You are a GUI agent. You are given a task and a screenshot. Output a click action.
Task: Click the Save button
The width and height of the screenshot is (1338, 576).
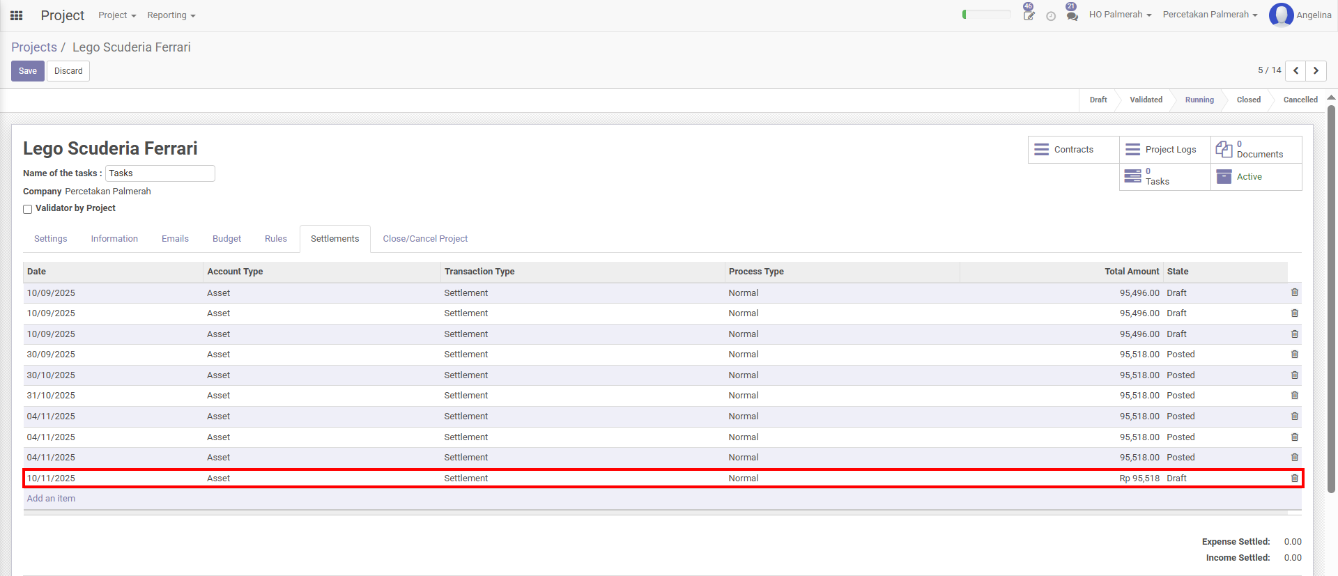pyautogui.click(x=28, y=71)
